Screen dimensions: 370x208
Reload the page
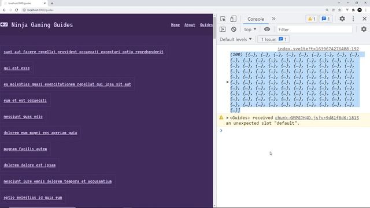tap(17, 10)
